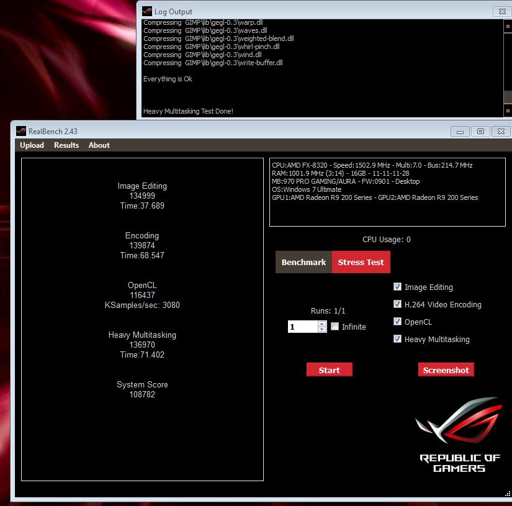Click the weighted-blend.dll log line
Image resolution: width=512 pixels, height=506 pixels.
click(x=218, y=38)
